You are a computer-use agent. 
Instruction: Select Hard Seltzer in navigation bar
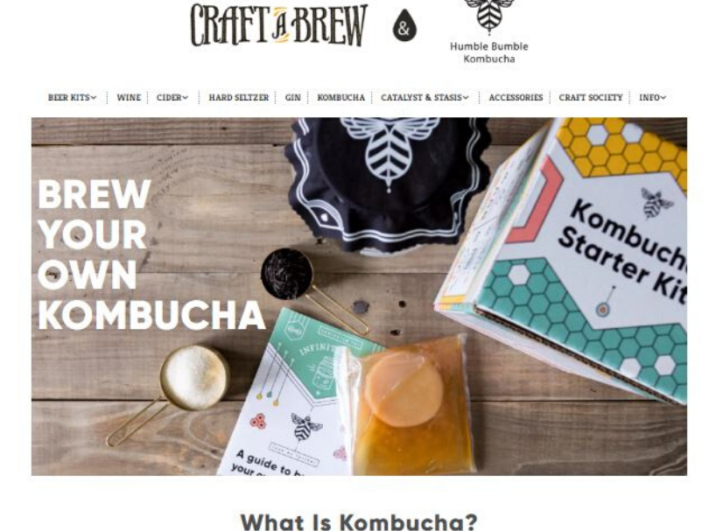click(238, 97)
